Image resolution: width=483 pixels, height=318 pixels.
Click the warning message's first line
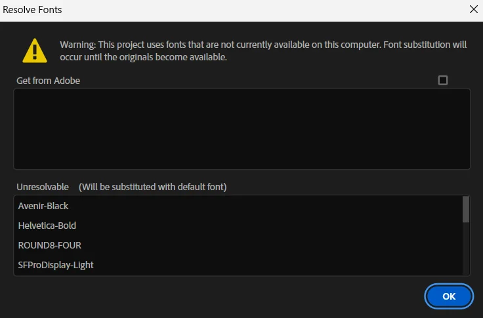(x=263, y=45)
